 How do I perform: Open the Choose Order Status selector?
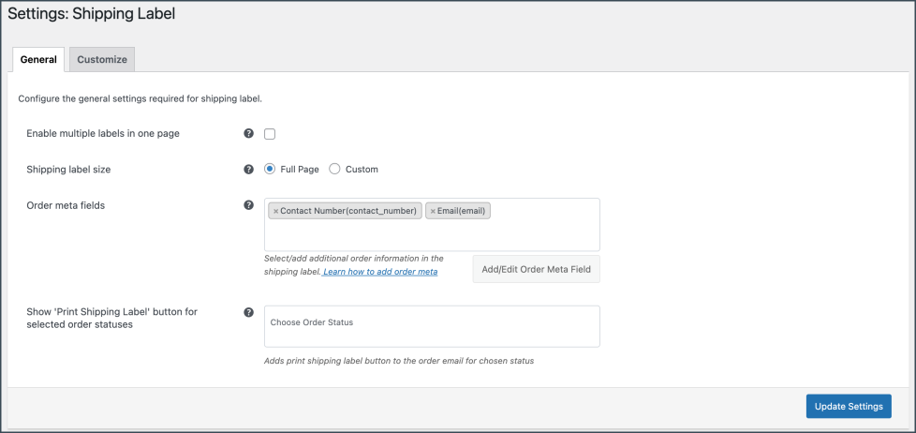pos(432,326)
